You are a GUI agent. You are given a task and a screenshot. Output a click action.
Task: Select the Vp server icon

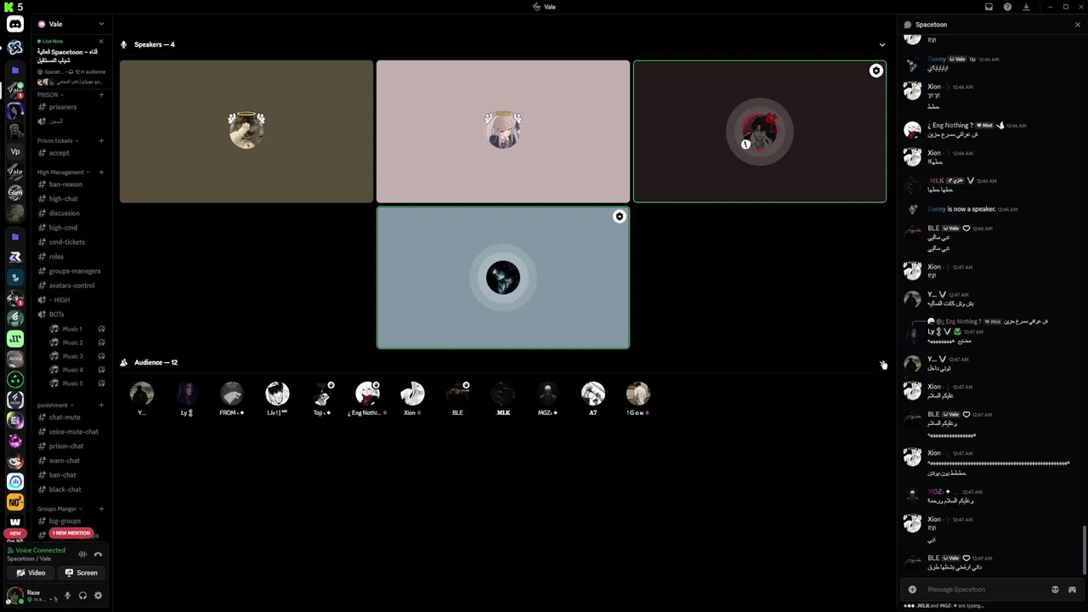pos(15,151)
